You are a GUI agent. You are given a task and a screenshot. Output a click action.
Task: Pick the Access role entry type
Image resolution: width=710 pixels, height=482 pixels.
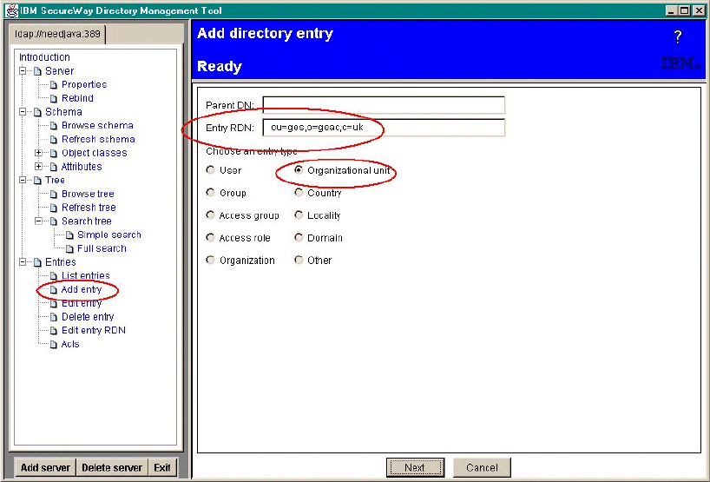click(x=210, y=237)
